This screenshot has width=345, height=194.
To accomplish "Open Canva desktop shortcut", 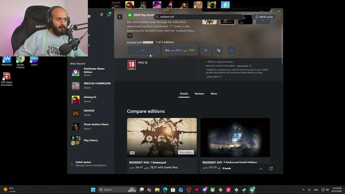I will click(x=34, y=61).
